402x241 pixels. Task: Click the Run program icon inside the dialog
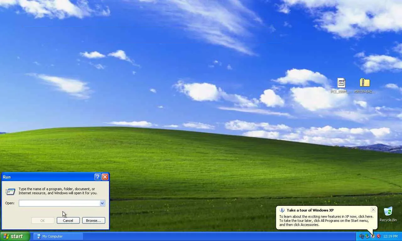tap(10, 191)
